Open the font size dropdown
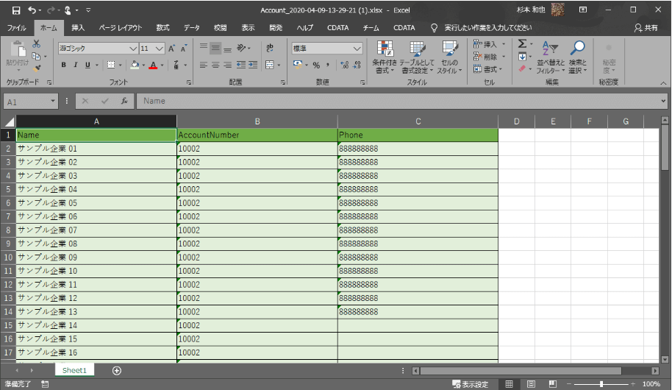 160,49
